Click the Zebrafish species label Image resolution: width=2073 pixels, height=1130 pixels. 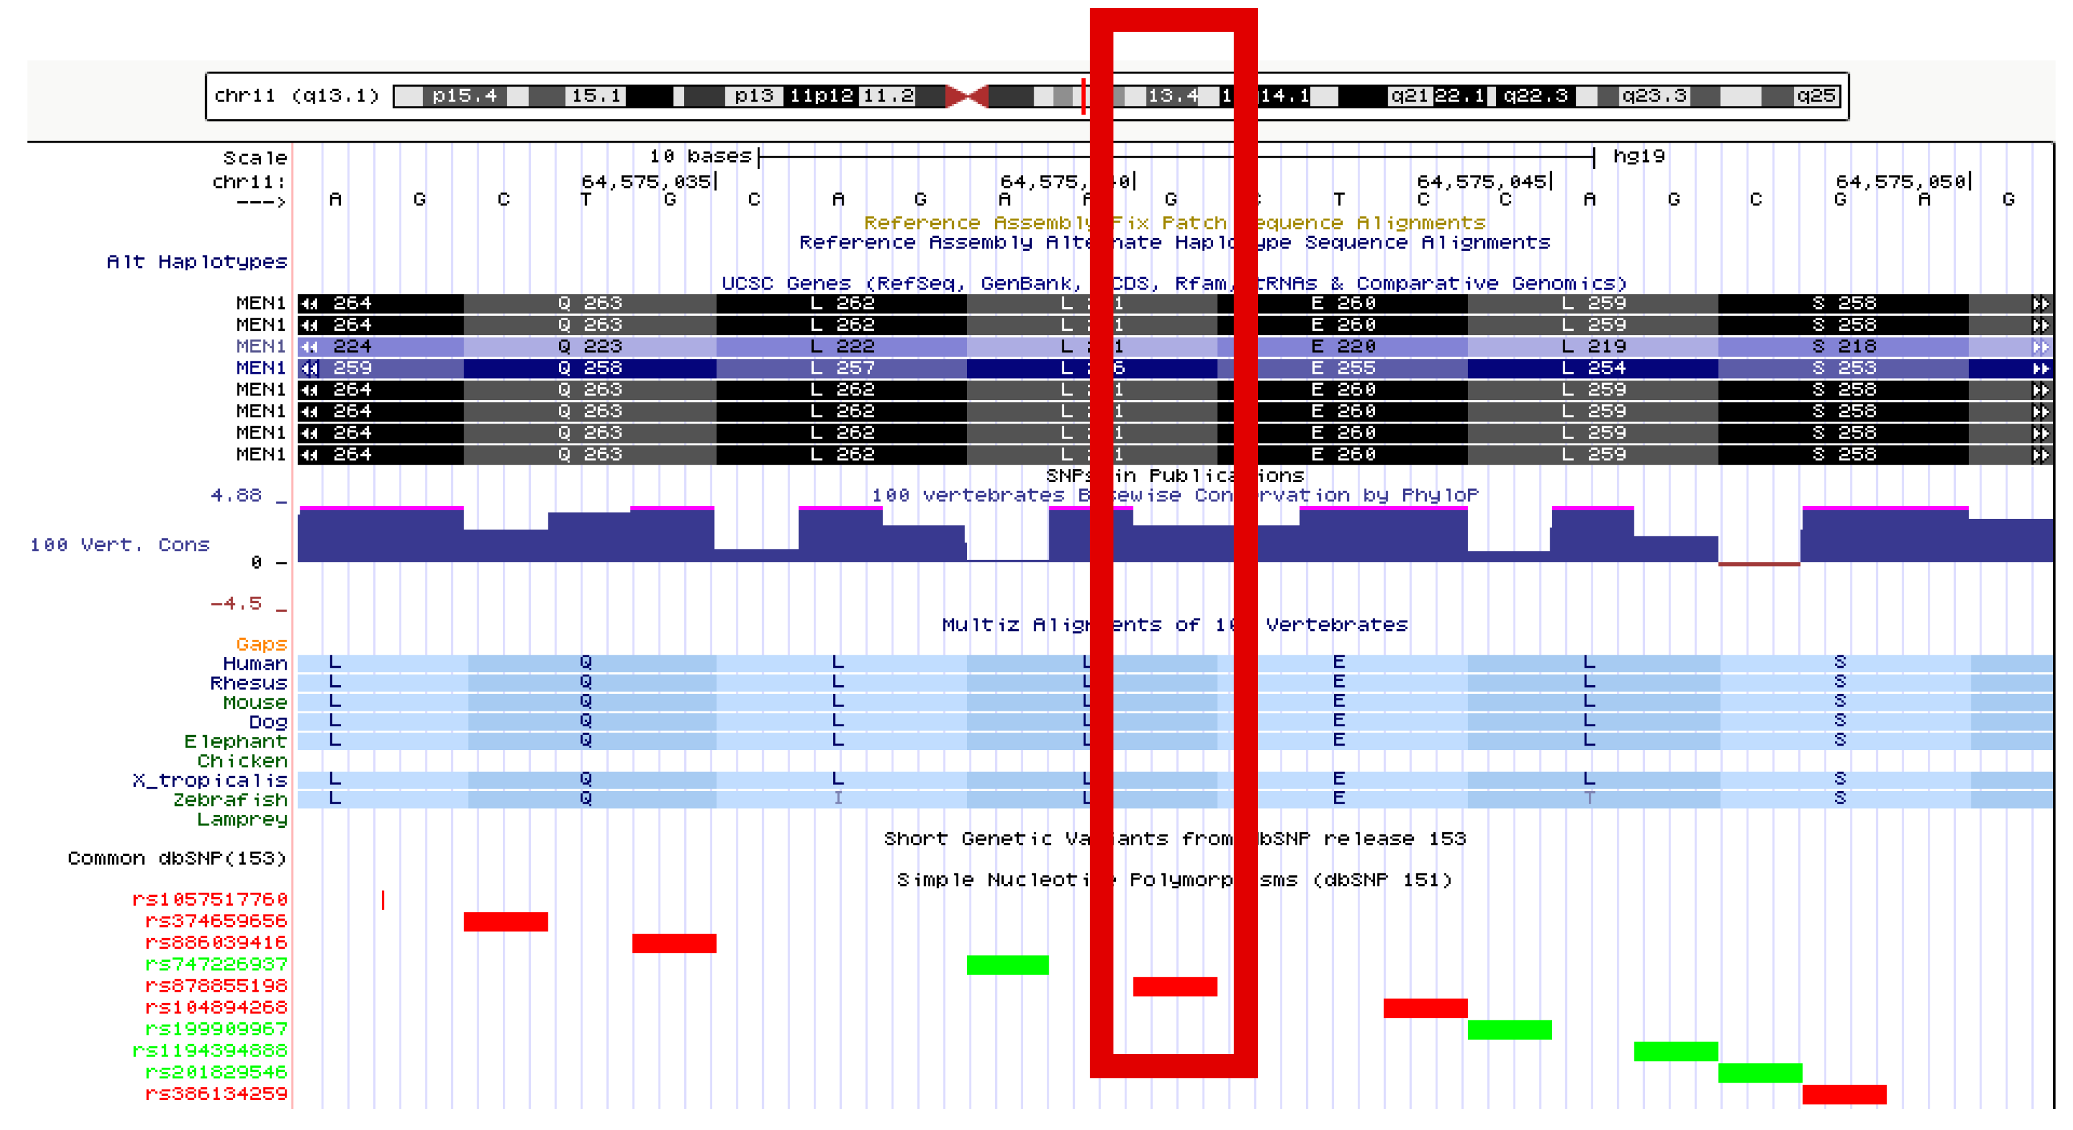click(x=230, y=800)
